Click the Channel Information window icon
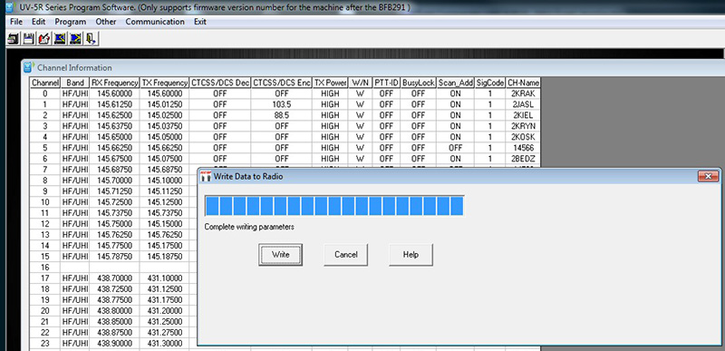725x351 pixels. pyautogui.click(x=29, y=67)
